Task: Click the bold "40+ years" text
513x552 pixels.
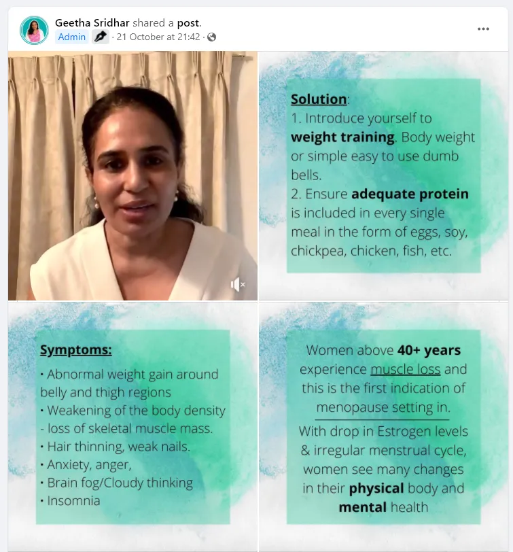Action: (x=429, y=350)
